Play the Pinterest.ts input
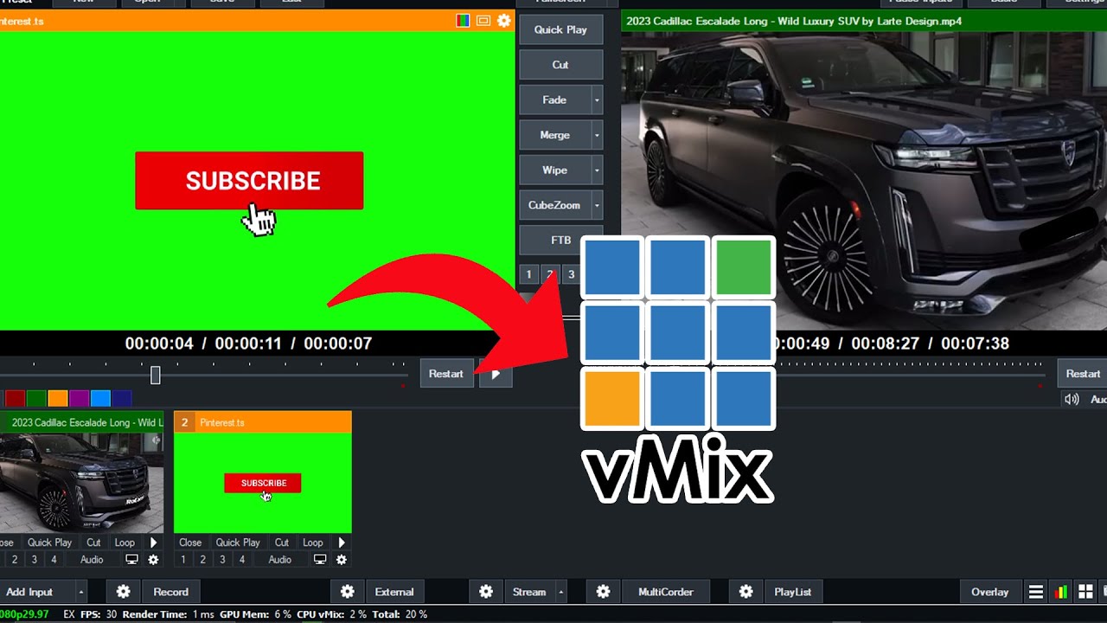1107x623 pixels. point(342,543)
